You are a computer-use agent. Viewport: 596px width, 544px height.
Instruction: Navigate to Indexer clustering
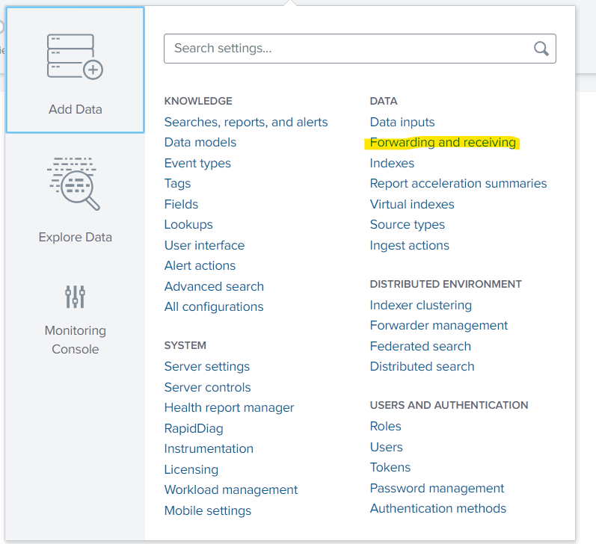420,305
